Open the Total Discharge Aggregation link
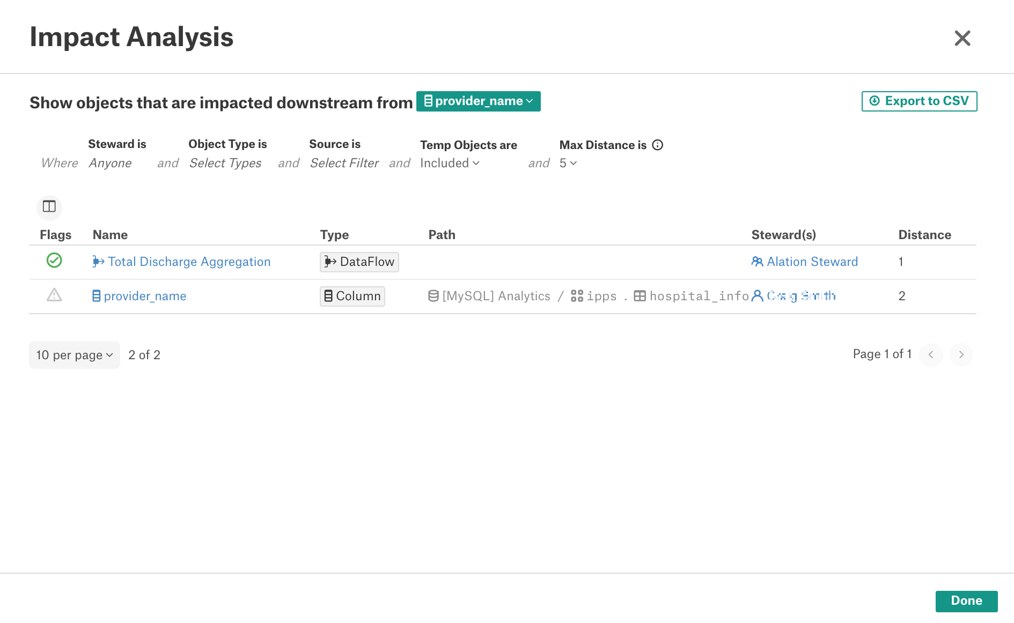 [189, 262]
